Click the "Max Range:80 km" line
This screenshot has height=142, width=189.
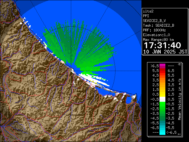pyautogui.click(x=159, y=40)
